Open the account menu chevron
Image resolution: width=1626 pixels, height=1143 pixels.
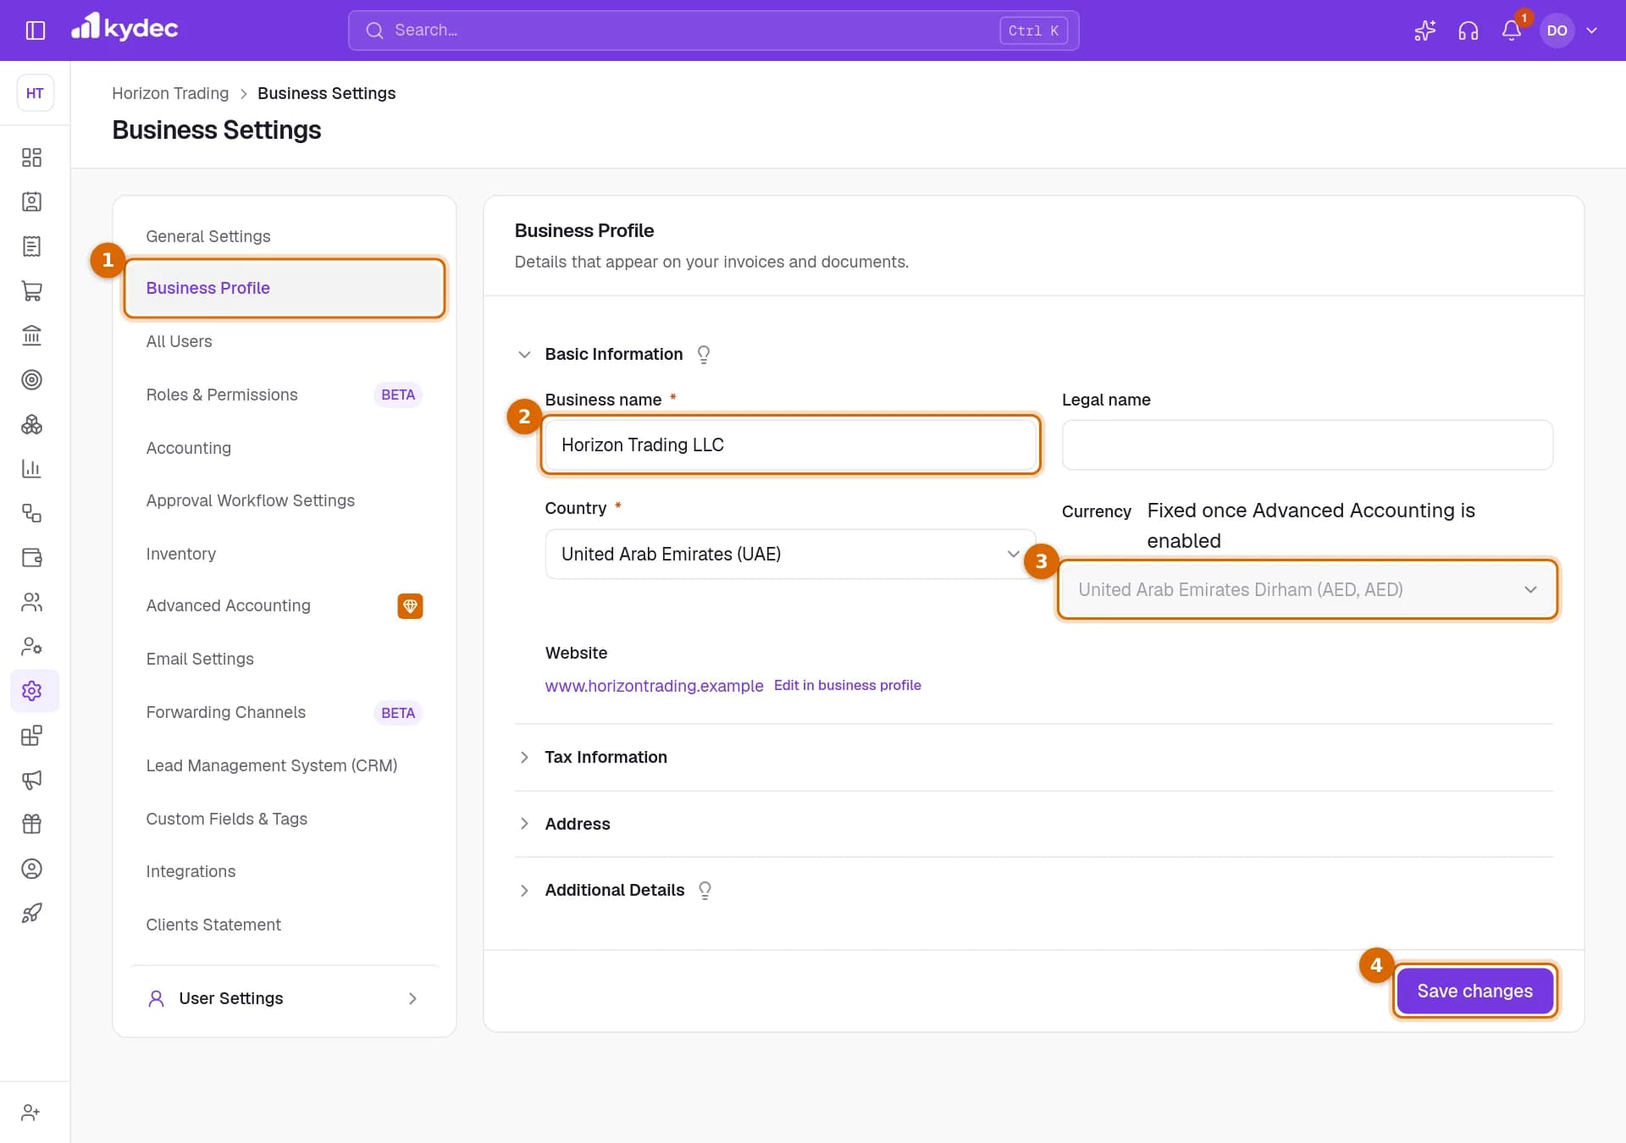[x=1591, y=30]
